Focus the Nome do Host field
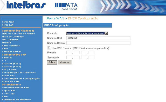The height and width of the screenshot is (102, 166). tap(98, 38)
